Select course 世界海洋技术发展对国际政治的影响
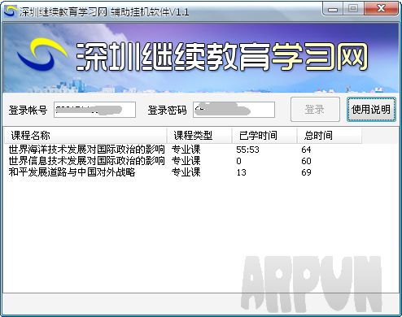This screenshot has height=317, width=402. 86,150
